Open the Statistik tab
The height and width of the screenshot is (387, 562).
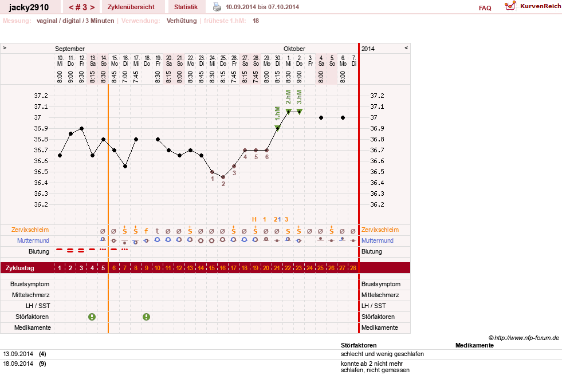186,7
